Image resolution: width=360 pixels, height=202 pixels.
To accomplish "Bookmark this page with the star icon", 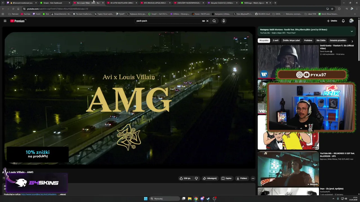I will click(x=332, y=9).
